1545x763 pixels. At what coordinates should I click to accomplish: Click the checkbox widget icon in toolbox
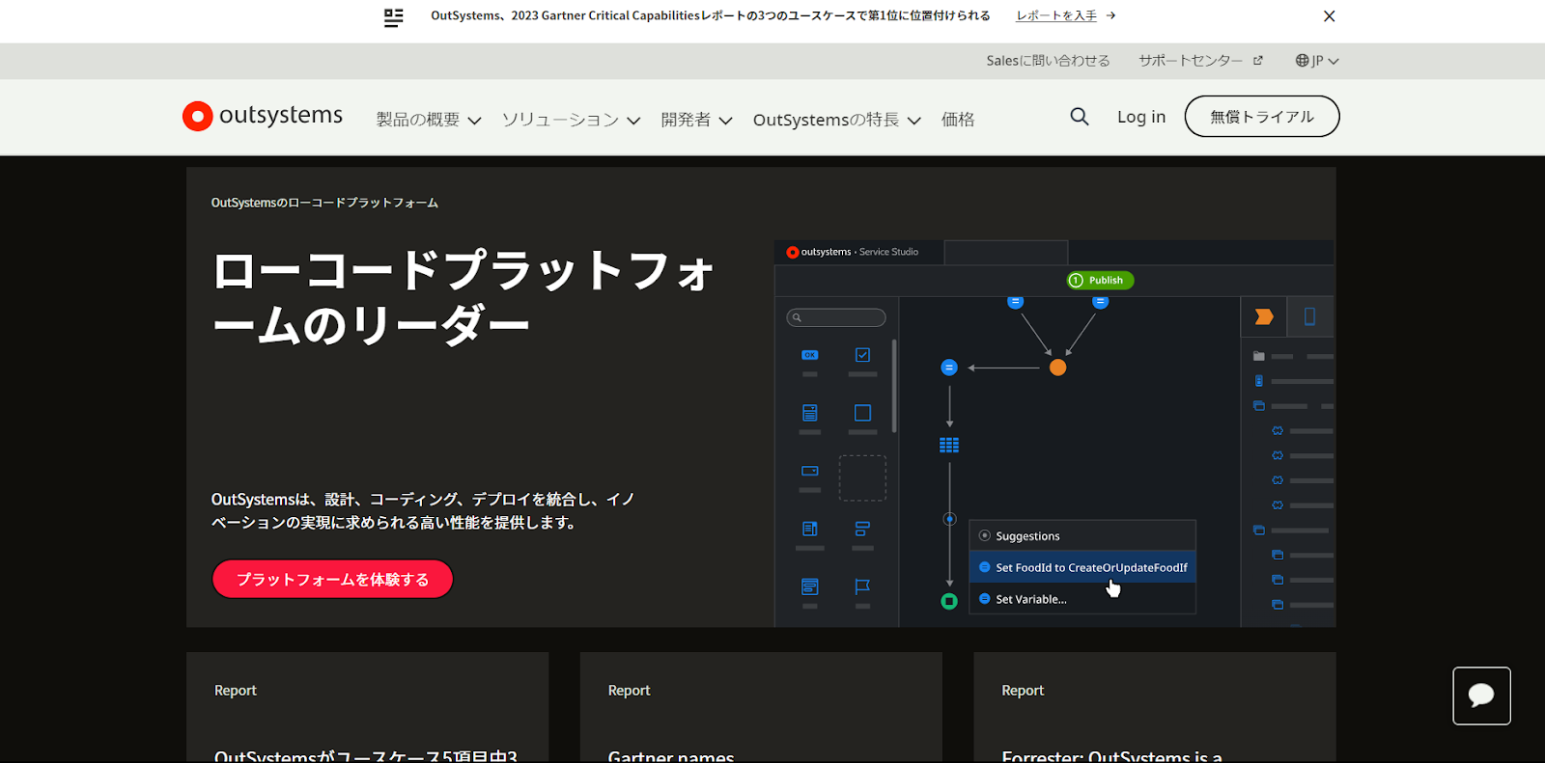(863, 355)
